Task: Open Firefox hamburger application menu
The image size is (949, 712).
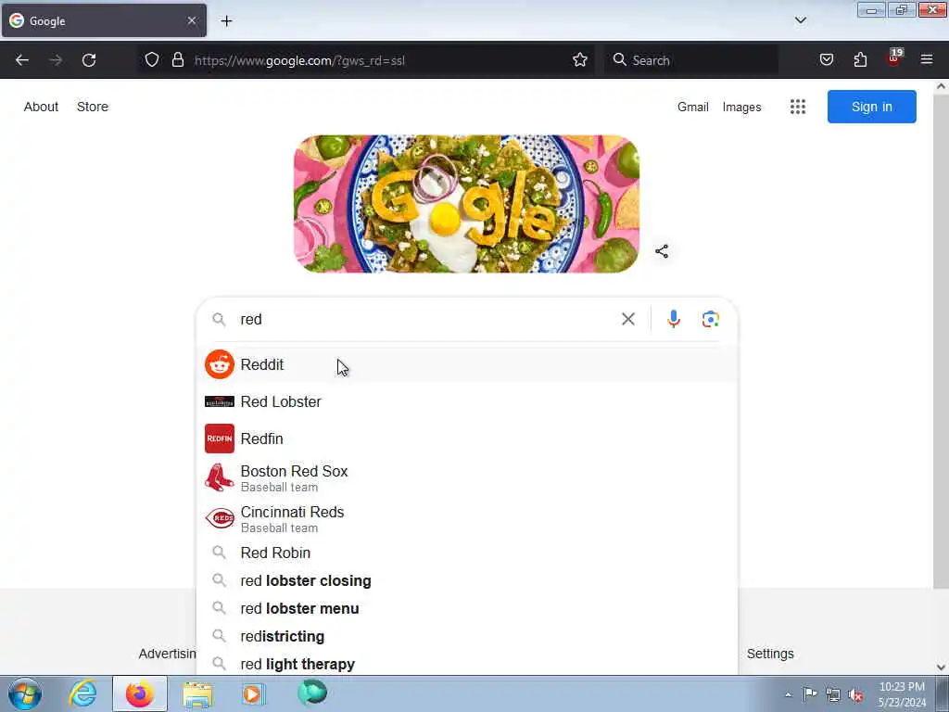Action: (x=927, y=59)
